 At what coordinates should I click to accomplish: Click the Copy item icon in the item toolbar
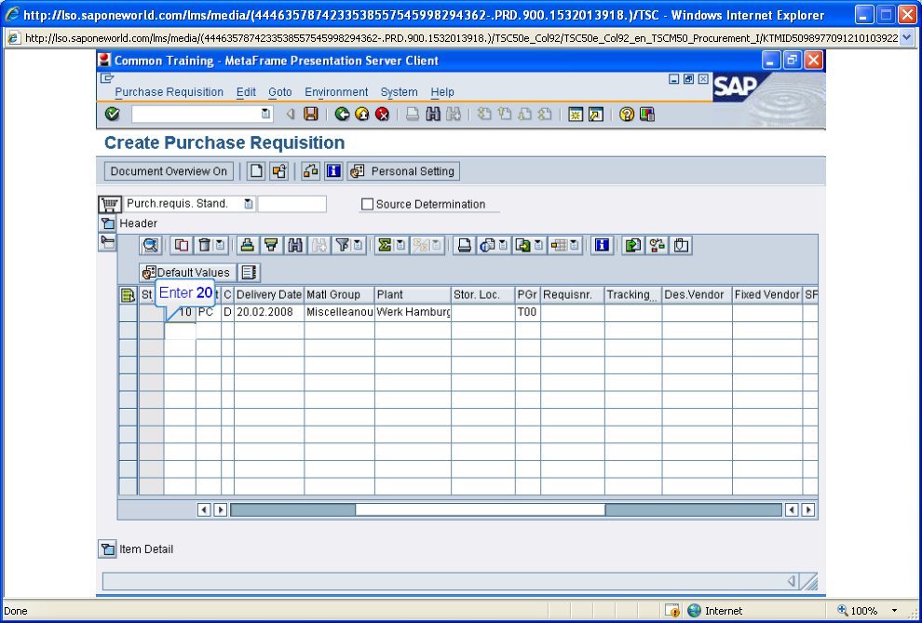point(182,245)
